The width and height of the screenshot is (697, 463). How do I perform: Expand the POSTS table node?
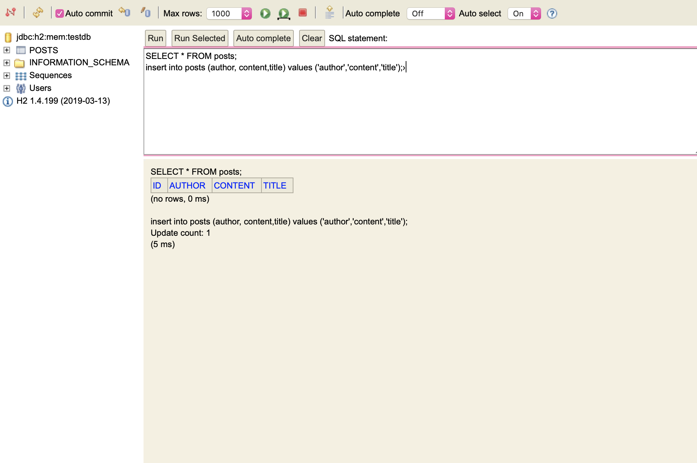pos(6,50)
